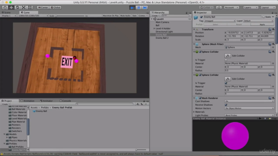The width and height of the screenshot is (278, 156).
Task: Click the prefab Apply button
Action: [262, 25]
